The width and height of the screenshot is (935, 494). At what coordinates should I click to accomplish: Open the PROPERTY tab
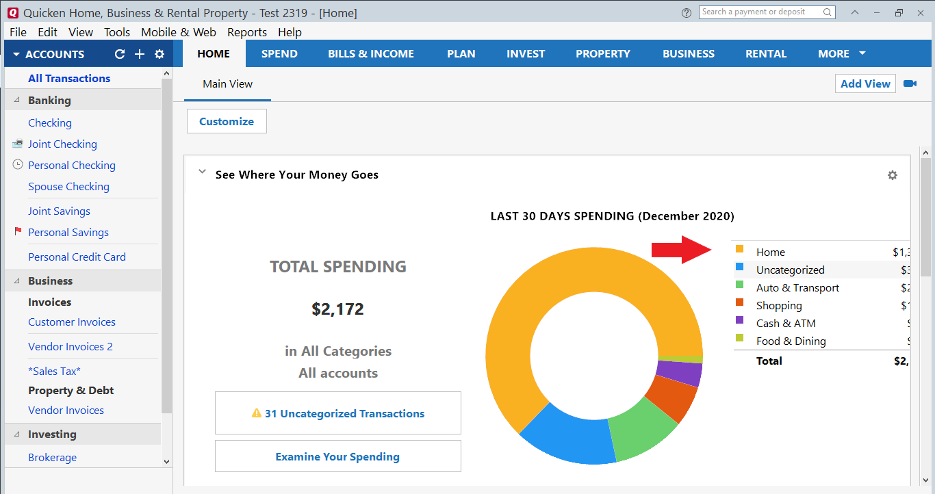[603, 53]
